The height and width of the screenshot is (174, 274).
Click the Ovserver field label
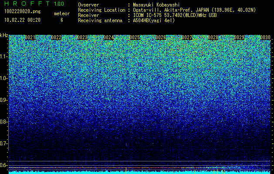click(x=88, y=5)
